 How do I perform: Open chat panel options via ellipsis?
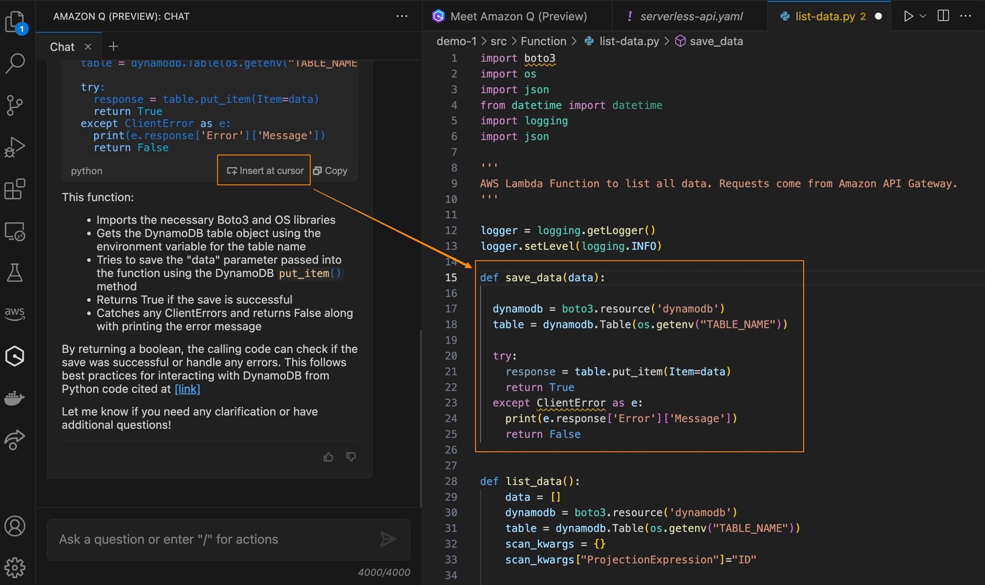point(402,16)
